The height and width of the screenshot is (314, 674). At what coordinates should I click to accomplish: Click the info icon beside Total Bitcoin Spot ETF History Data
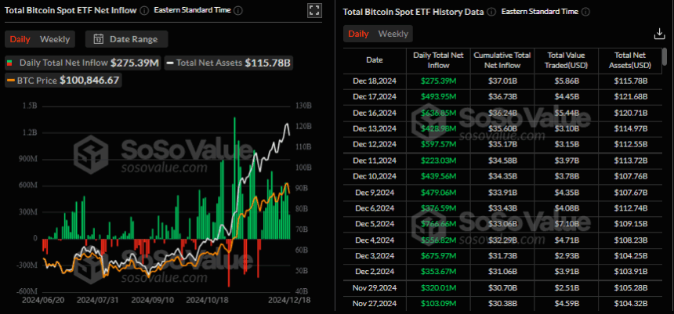pos(491,12)
